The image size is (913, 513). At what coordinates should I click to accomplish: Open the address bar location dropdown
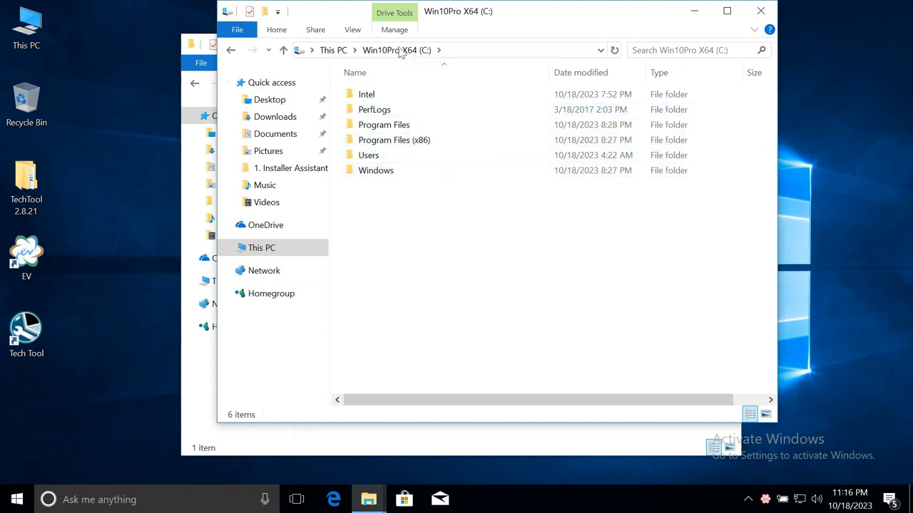pyautogui.click(x=601, y=50)
